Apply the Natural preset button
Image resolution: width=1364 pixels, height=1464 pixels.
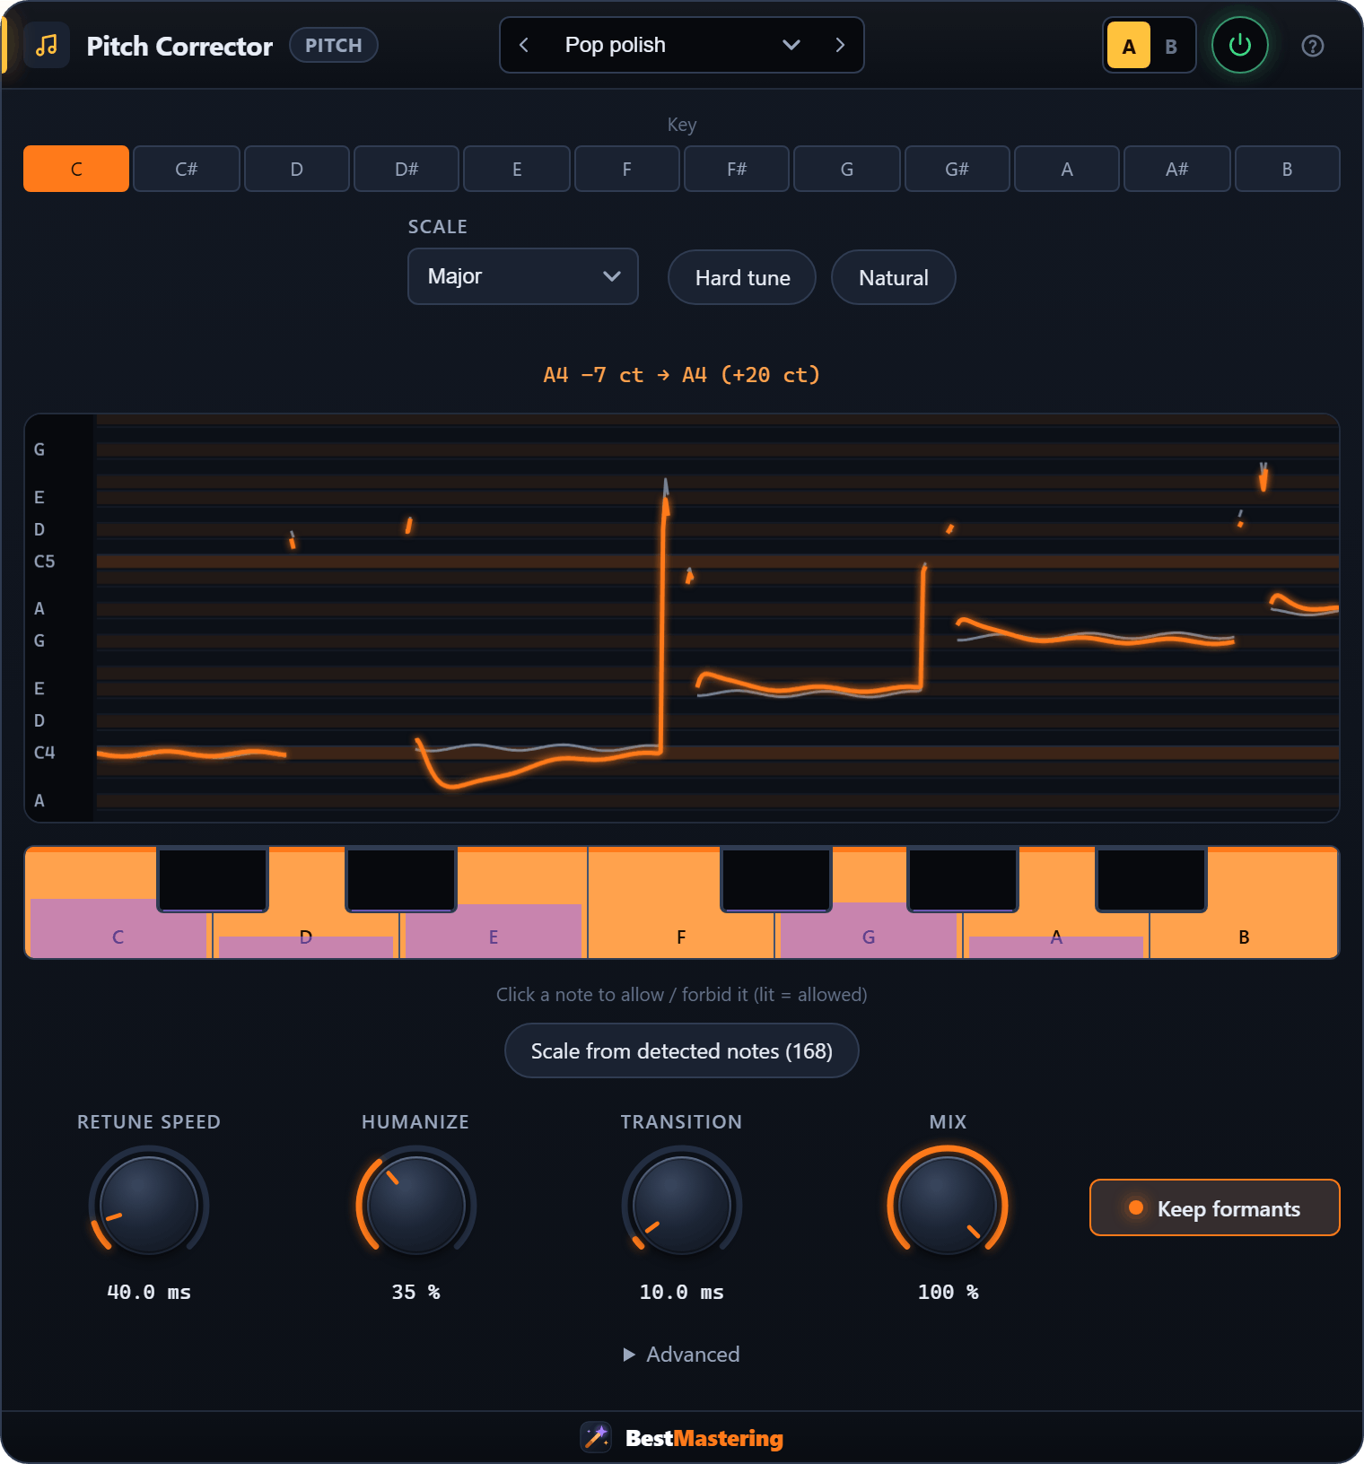(894, 277)
